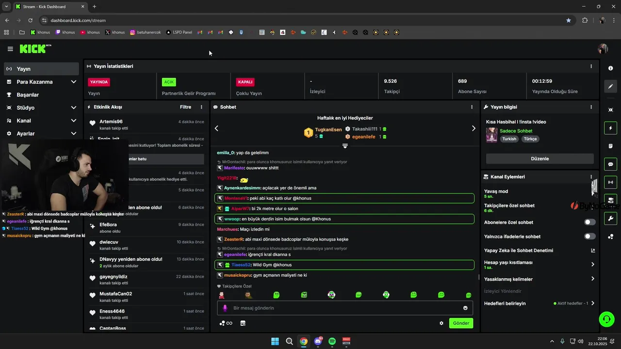Viewport: 621px width, 349px height.
Task: Click the broadcast signal icon in the right sidebar
Action: click(610, 182)
